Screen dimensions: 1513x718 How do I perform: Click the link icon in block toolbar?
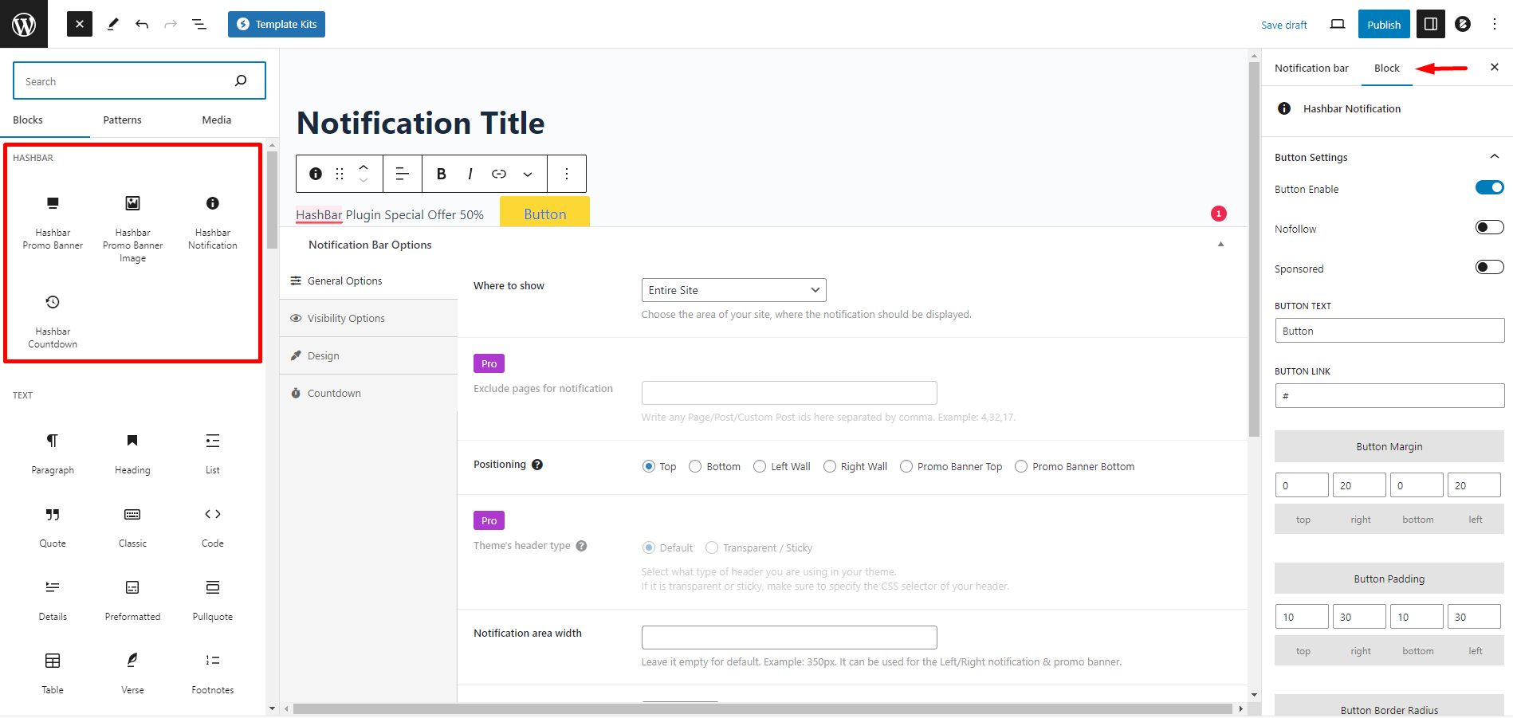point(499,174)
